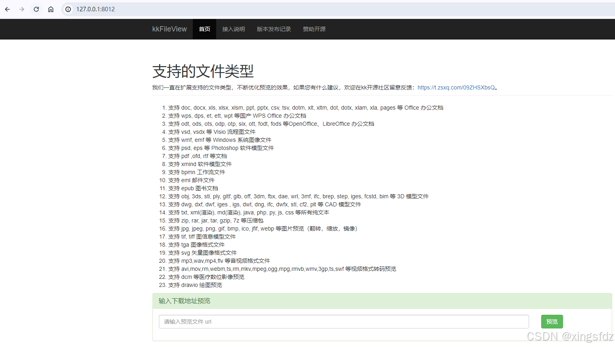615x347 pixels.
Task: Select list item about drawio 绘图预览
Action: click(195, 285)
